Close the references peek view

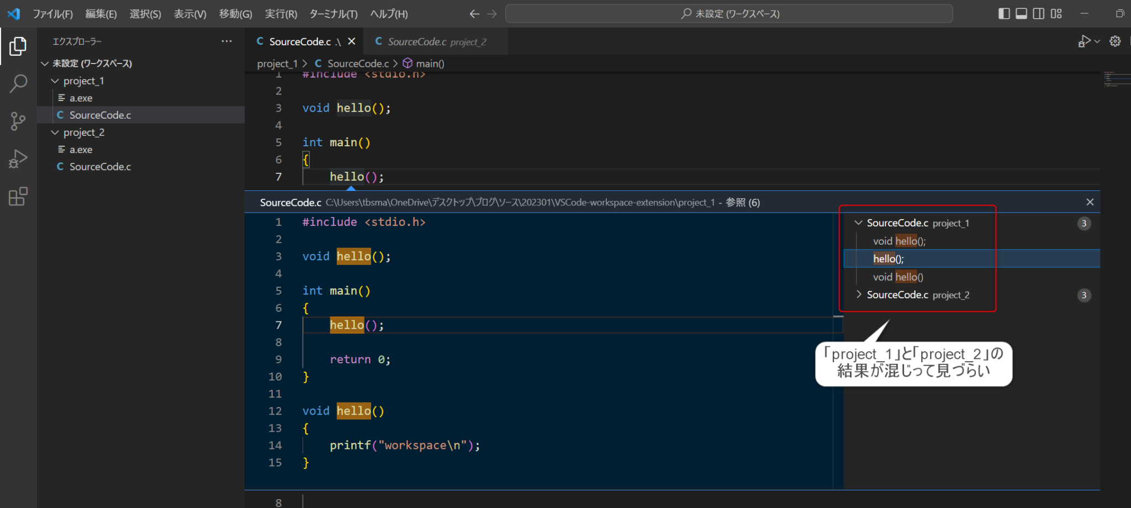click(1090, 202)
